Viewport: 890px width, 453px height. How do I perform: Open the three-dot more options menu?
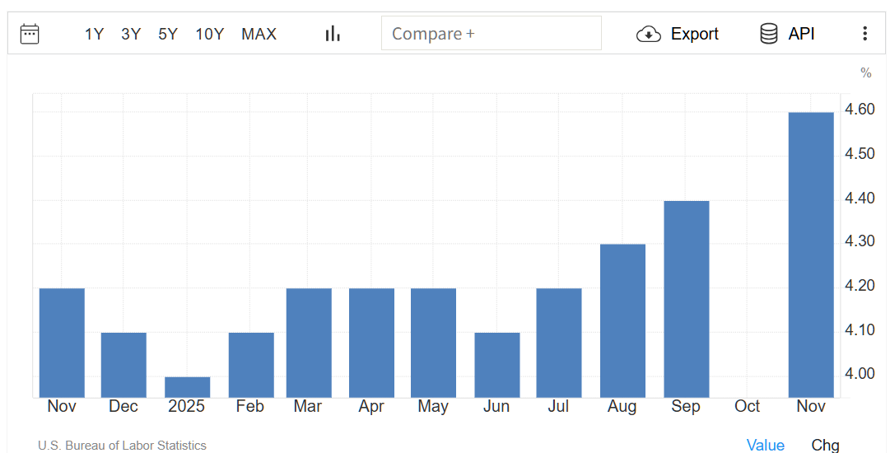[x=864, y=34]
